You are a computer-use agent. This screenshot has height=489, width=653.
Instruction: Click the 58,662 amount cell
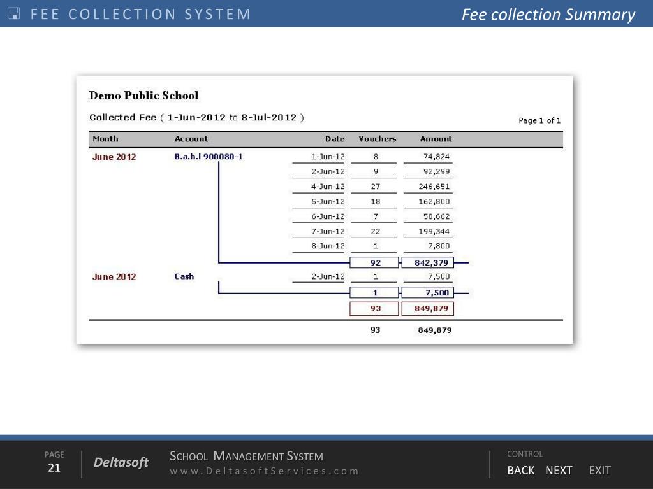click(x=436, y=216)
